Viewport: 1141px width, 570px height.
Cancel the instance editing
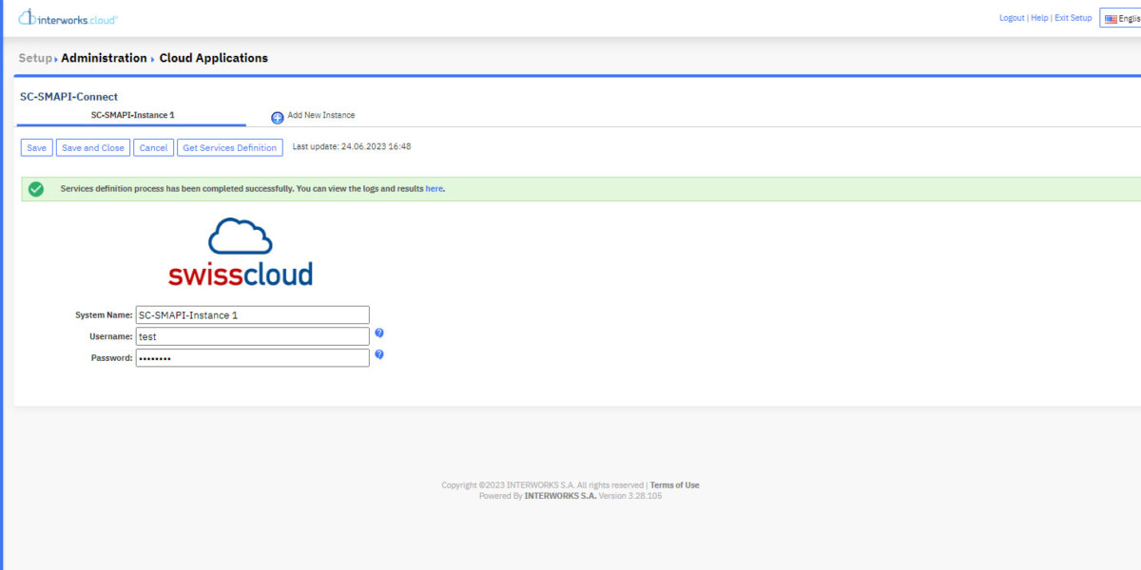click(x=153, y=148)
